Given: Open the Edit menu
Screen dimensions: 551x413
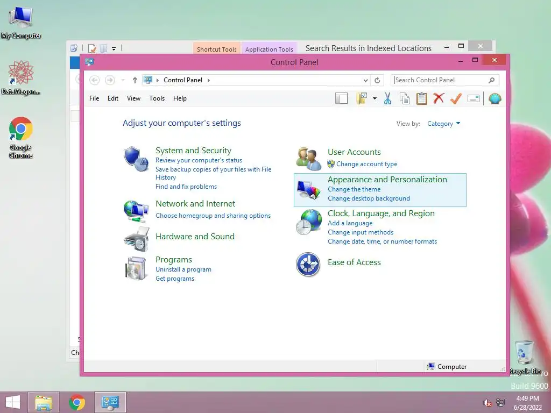Looking at the screenshot, I should [x=113, y=98].
